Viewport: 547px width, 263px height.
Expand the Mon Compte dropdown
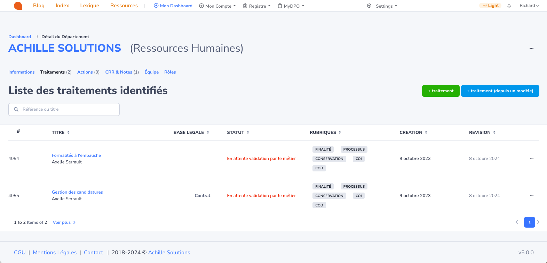(x=217, y=6)
